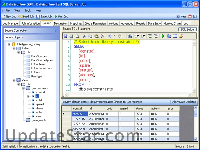Collapse the View node in tree
The width and height of the screenshot is (200, 150).
click(14, 80)
